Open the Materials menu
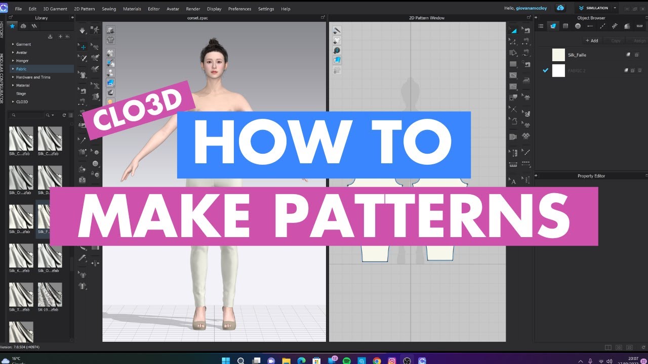This screenshot has height=364, width=648. coord(132,9)
